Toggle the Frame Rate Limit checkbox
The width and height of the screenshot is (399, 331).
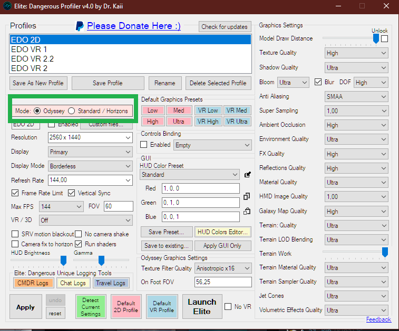pyautogui.click(x=15, y=193)
